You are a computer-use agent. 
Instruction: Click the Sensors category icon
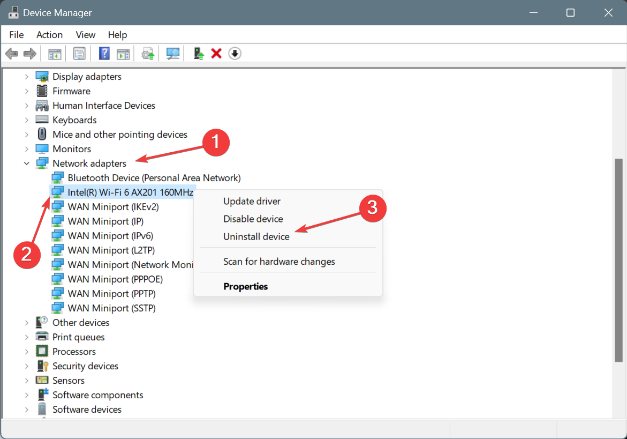(42, 380)
